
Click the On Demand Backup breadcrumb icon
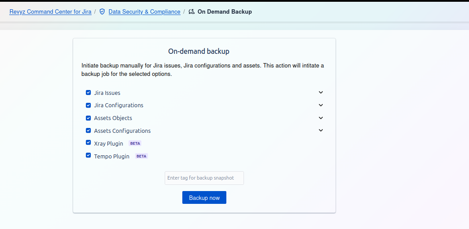click(x=192, y=12)
